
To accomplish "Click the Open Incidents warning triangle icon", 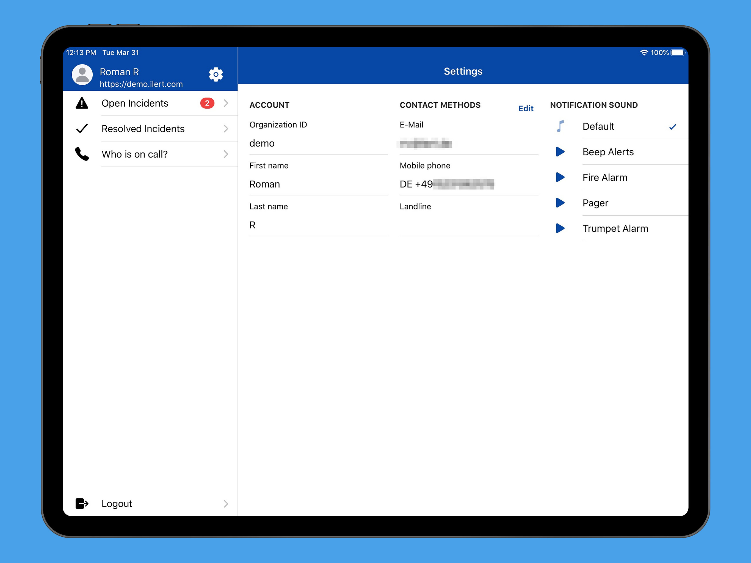I will (x=82, y=103).
